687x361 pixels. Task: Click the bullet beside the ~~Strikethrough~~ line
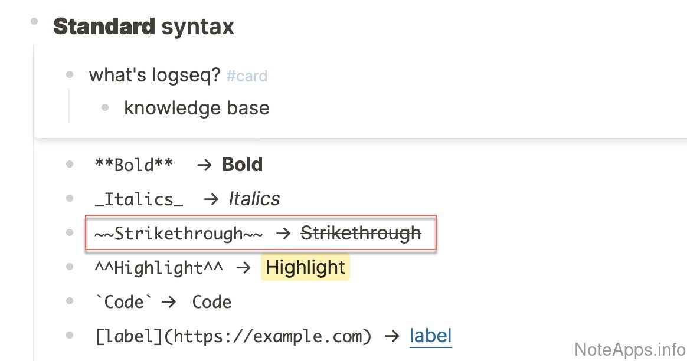coord(70,232)
